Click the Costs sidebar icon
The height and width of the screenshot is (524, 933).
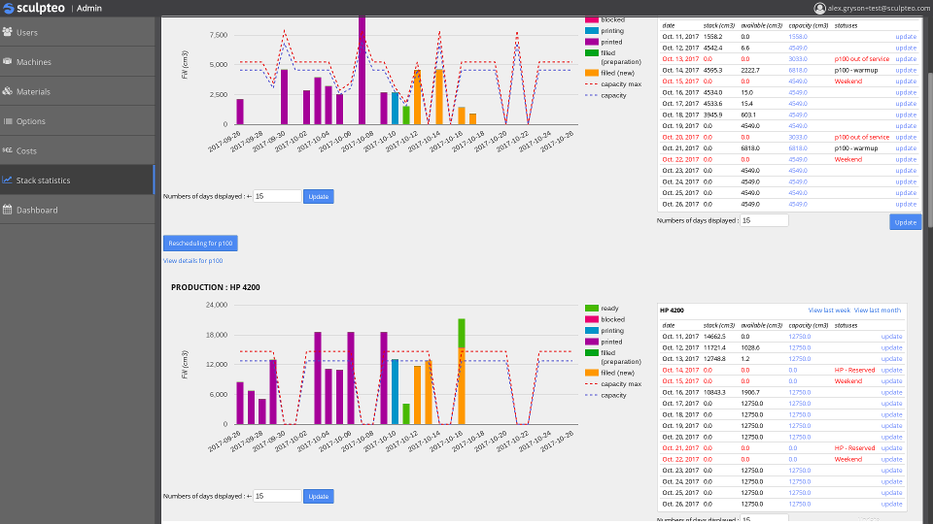click(7, 150)
